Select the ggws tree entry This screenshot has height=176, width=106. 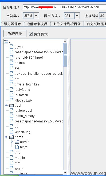(x=19, y=47)
